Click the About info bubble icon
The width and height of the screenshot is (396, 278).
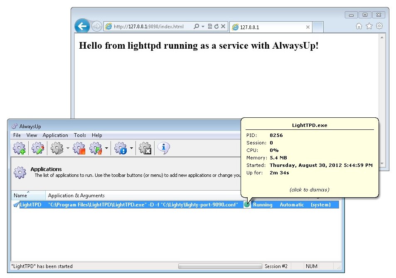pyautogui.click(x=164, y=148)
